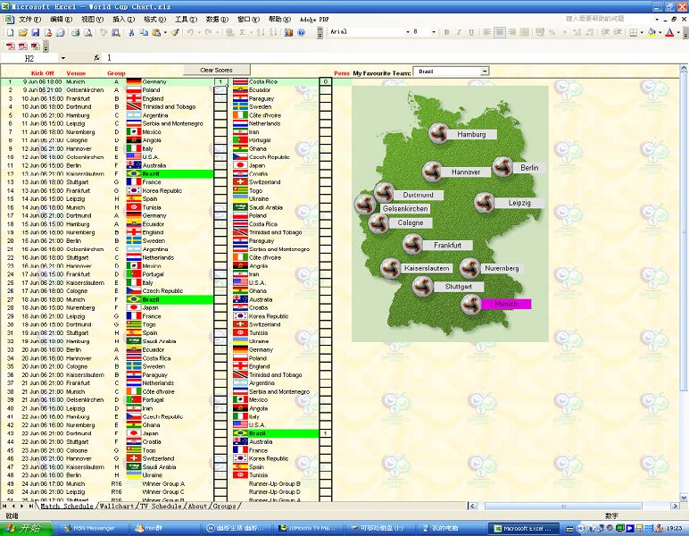
Task: Click the Germany score cell in row 1
Action: coord(220,82)
